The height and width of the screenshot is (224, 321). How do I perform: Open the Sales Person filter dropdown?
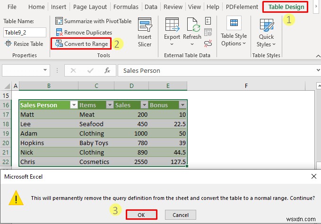(x=74, y=105)
